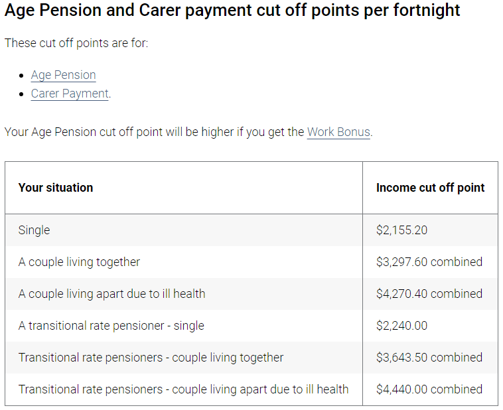Open the Age Pension link

[63, 75]
